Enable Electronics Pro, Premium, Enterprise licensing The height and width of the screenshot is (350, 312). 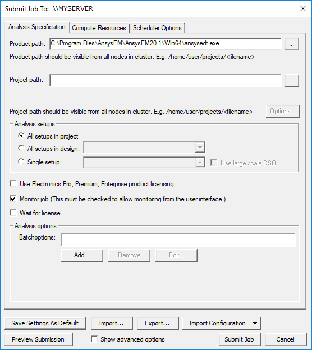coord(13,184)
